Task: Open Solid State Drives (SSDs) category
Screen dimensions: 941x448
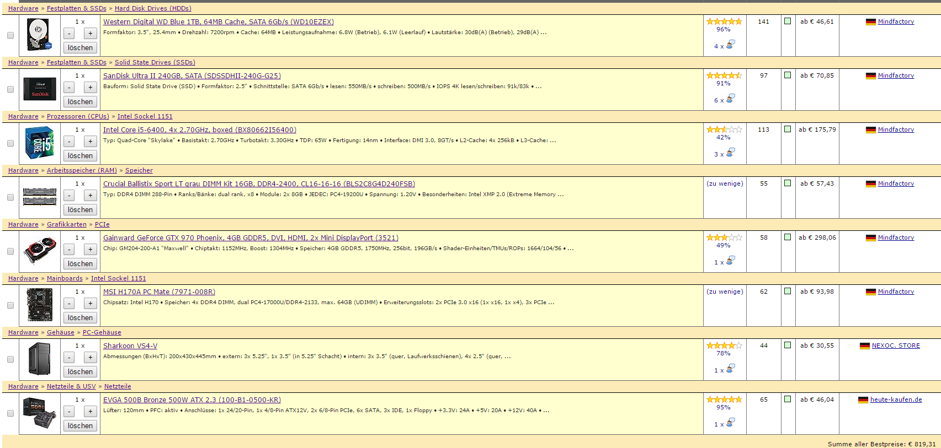Action: coord(155,62)
